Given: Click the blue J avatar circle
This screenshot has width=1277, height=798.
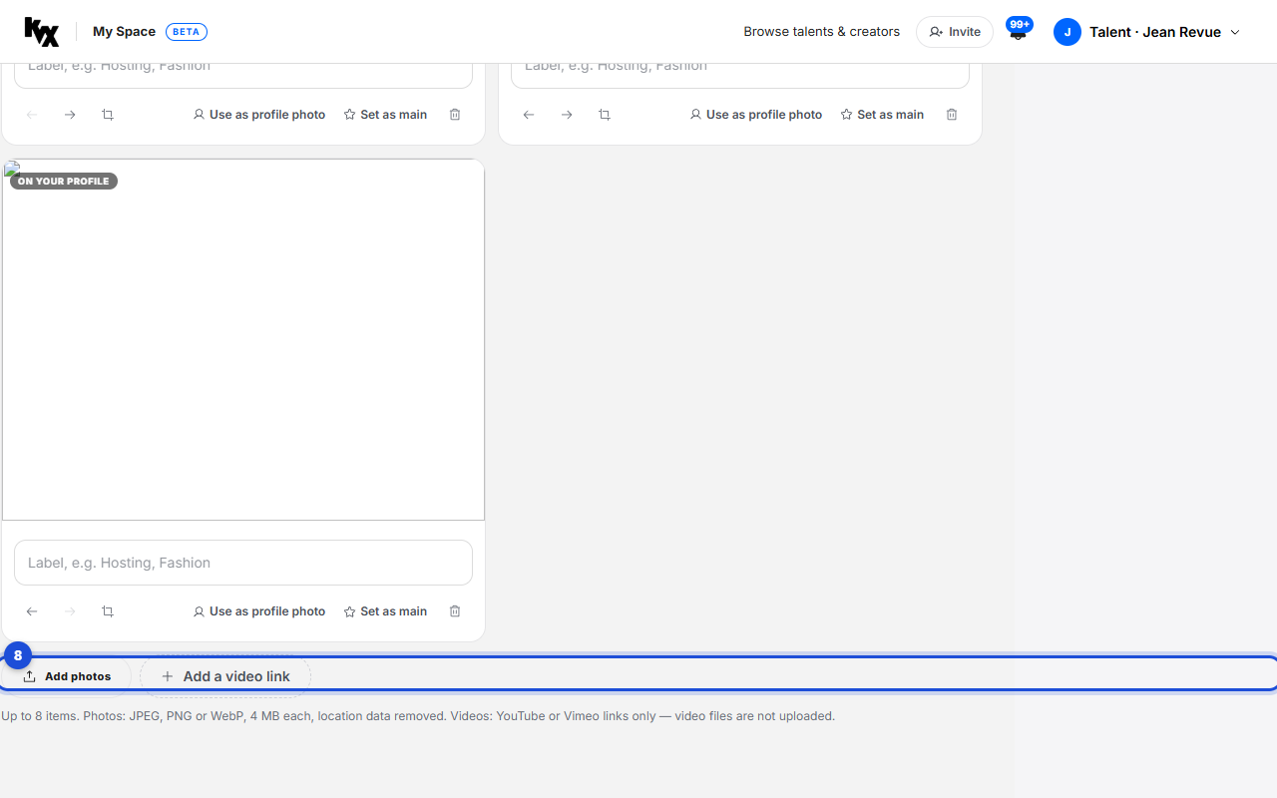Looking at the screenshot, I should (1067, 32).
